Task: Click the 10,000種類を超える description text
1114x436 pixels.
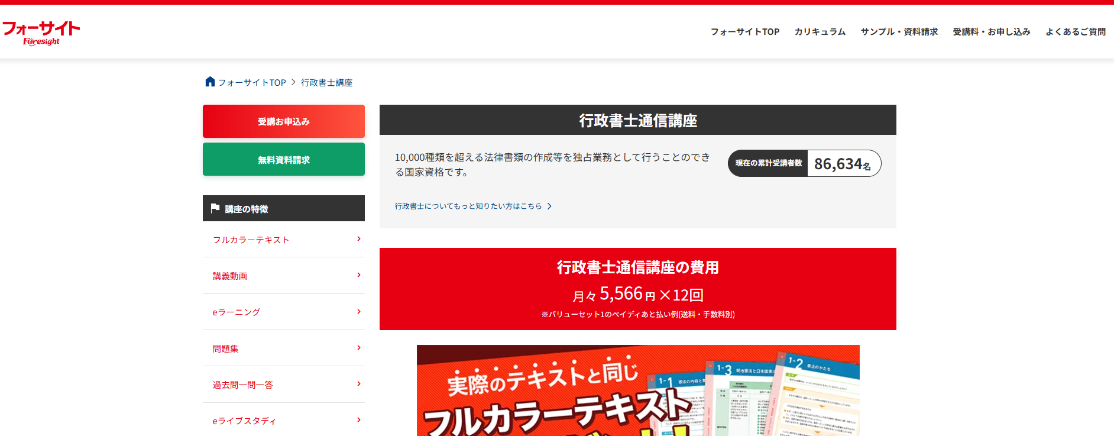Action: click(x=552, y=164)
